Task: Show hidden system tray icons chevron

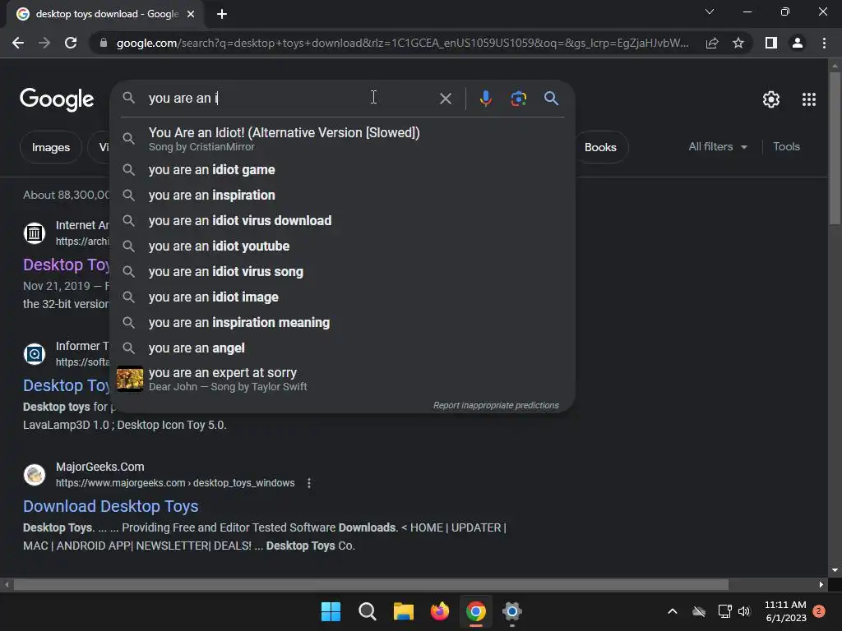Action: 673,611
